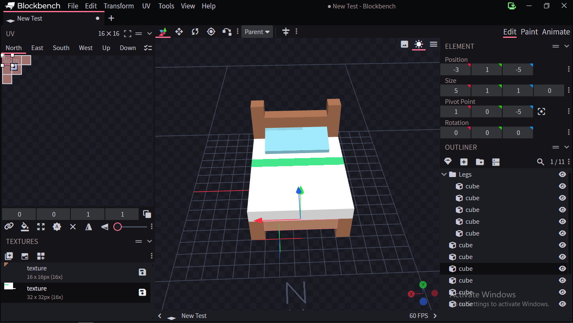573x323 pixels.
Task: Switch to Paint mode
Action: (529, 32)
